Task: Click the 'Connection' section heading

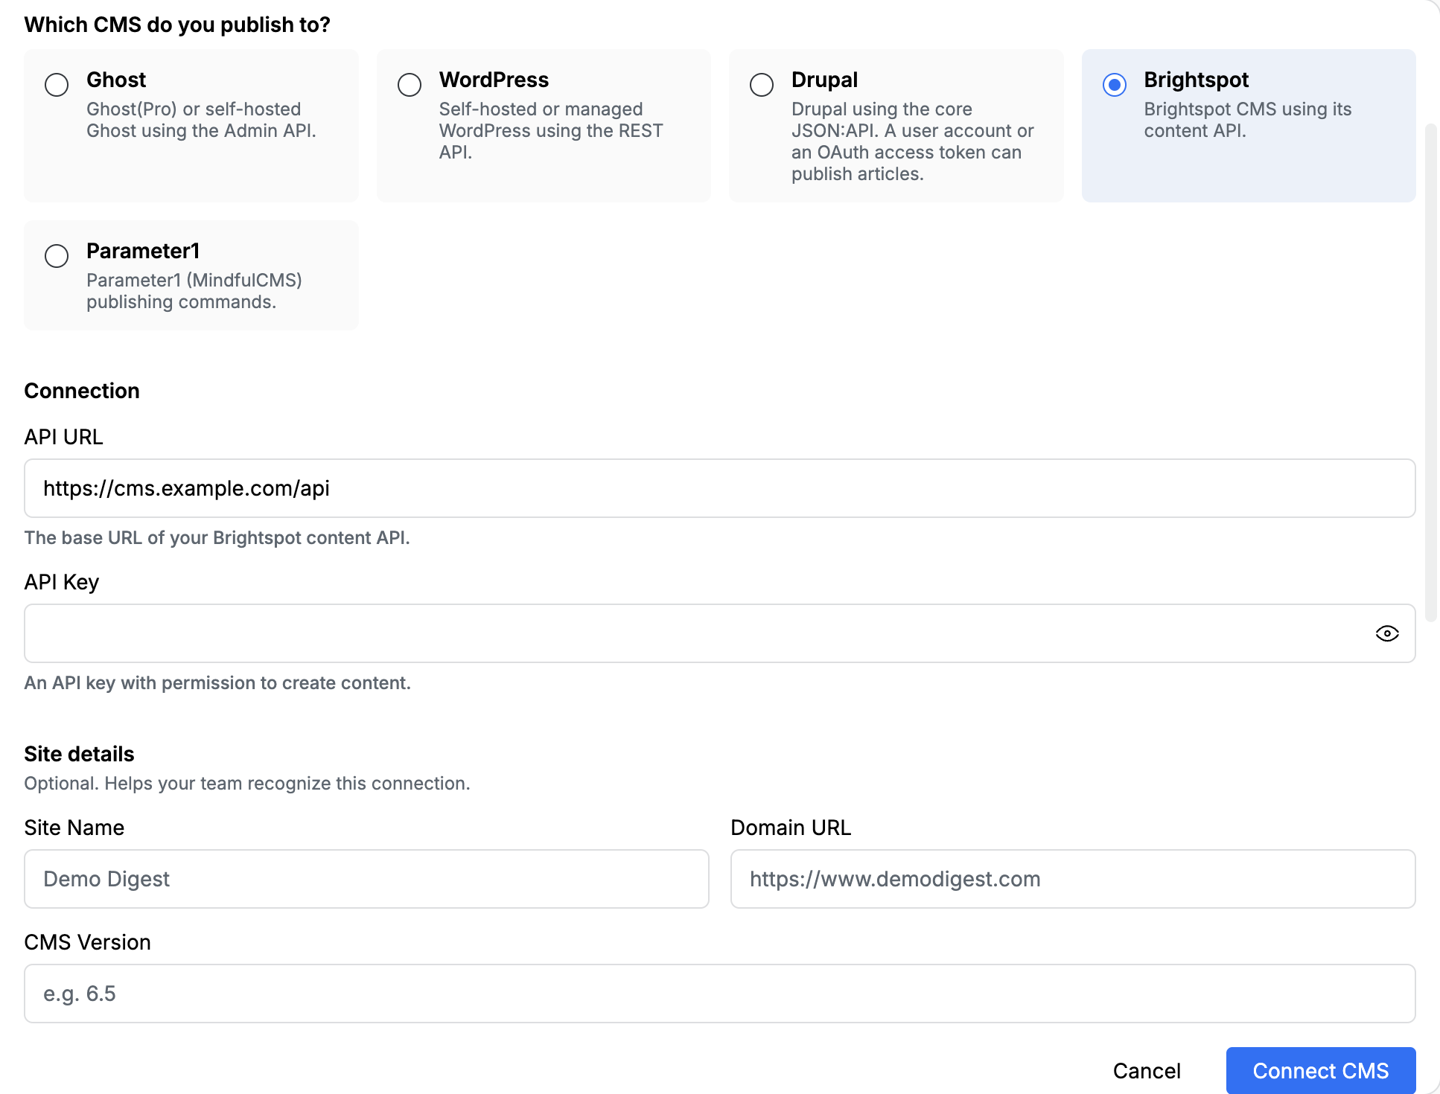Action: click(x=82, y=391)
